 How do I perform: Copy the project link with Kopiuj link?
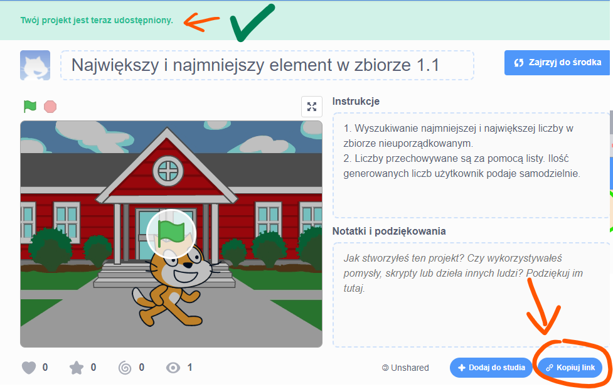click(570, 368)
